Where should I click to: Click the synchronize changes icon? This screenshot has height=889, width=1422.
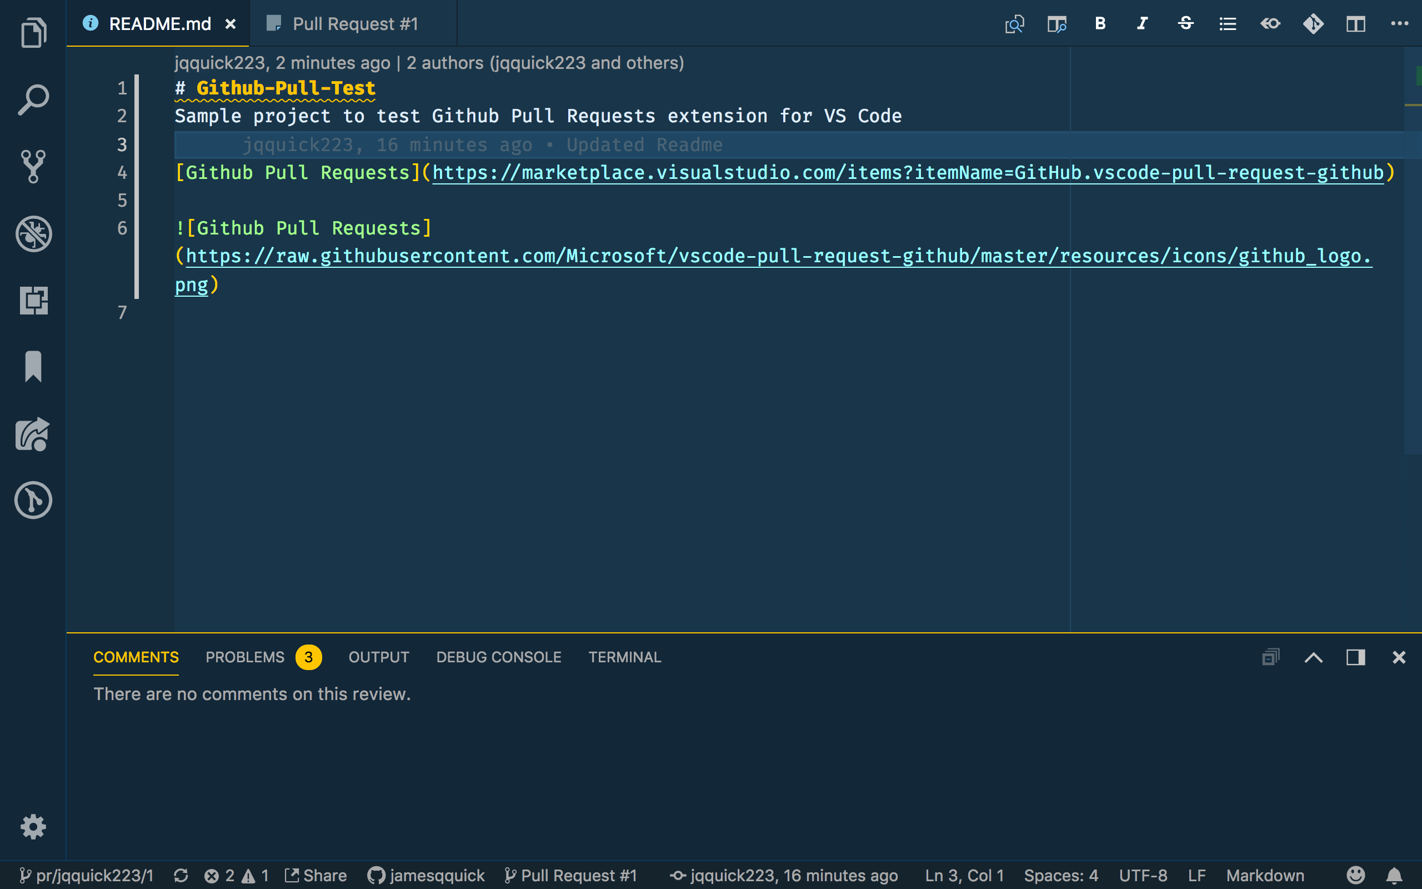pos(181,876)
